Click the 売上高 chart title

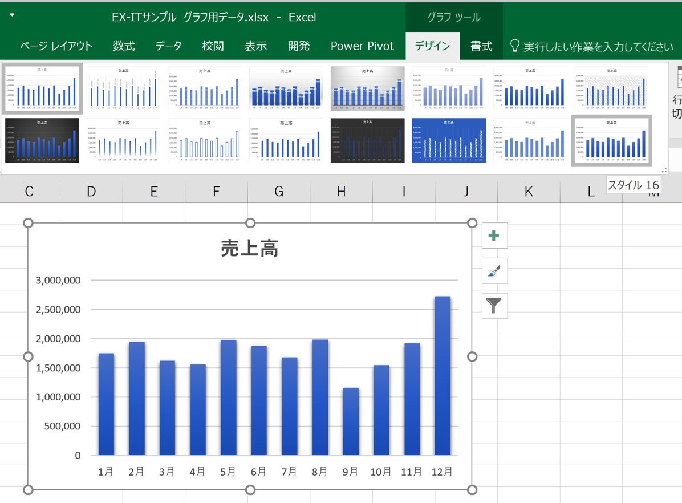click(250, 249)
